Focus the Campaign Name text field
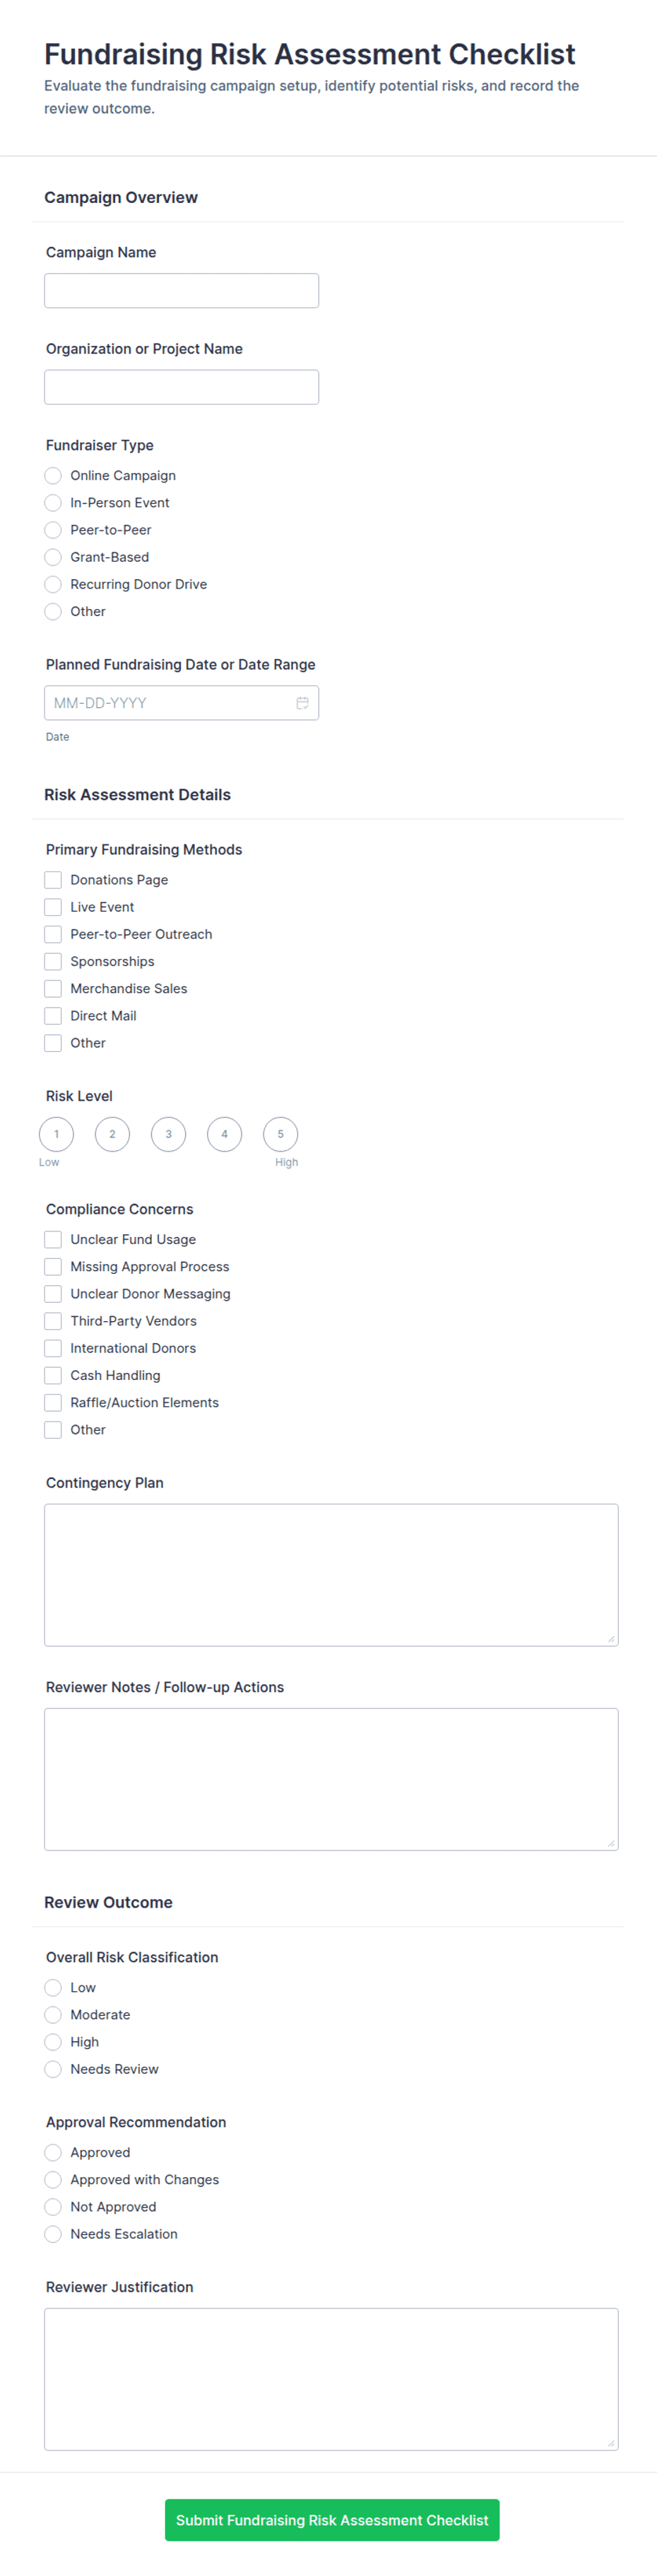Image resolution: width=657 pixels, height=2576 pixels. 182,291
